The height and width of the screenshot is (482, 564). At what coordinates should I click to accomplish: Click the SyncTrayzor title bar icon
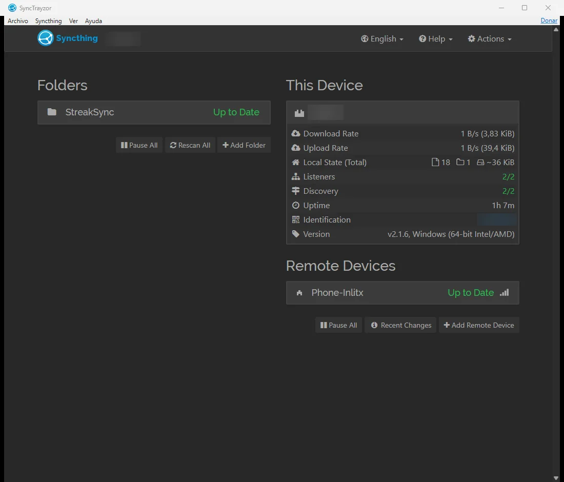pyautogui.click(x=12, y=8)
